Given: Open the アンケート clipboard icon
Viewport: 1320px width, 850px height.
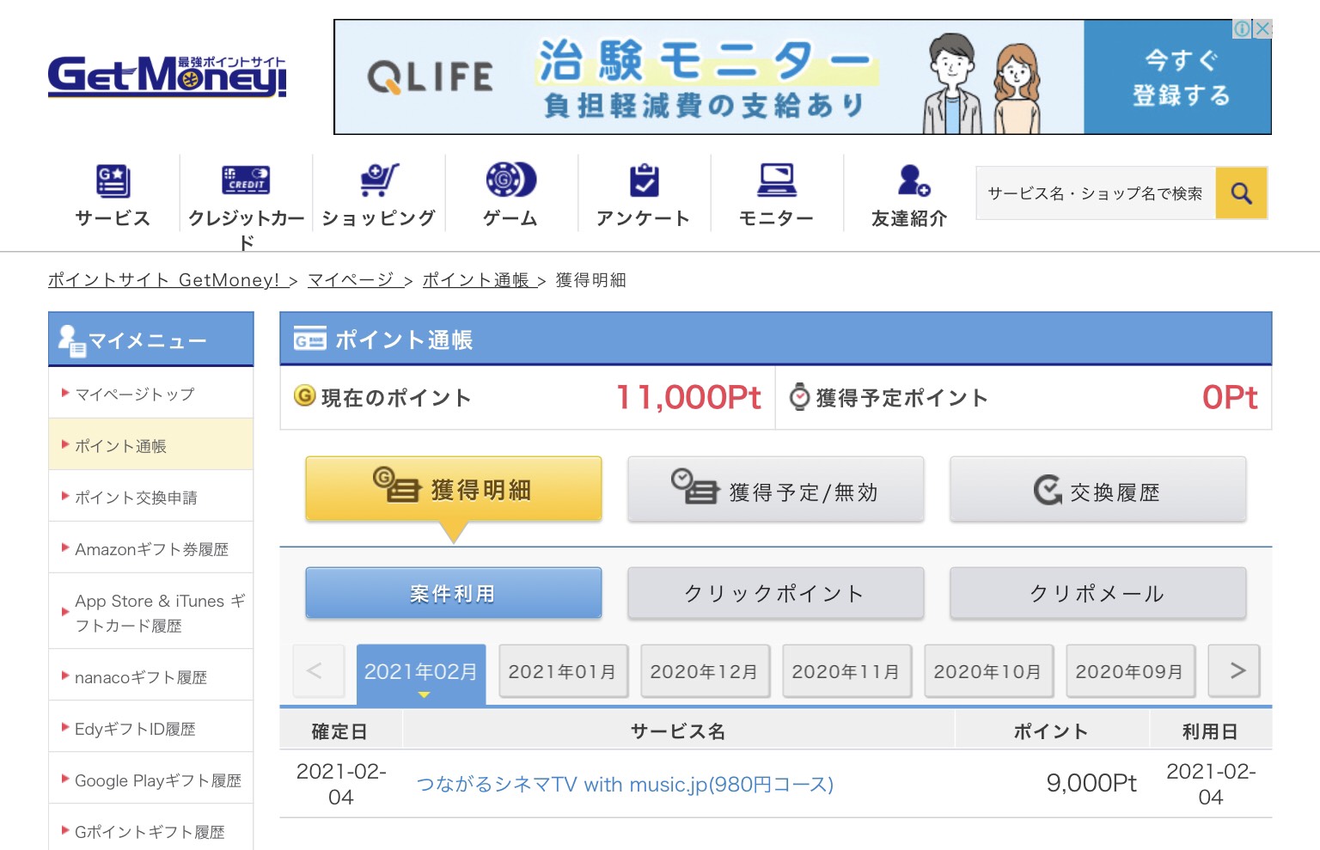Looking at the screenshot, I should click(644, 180).
